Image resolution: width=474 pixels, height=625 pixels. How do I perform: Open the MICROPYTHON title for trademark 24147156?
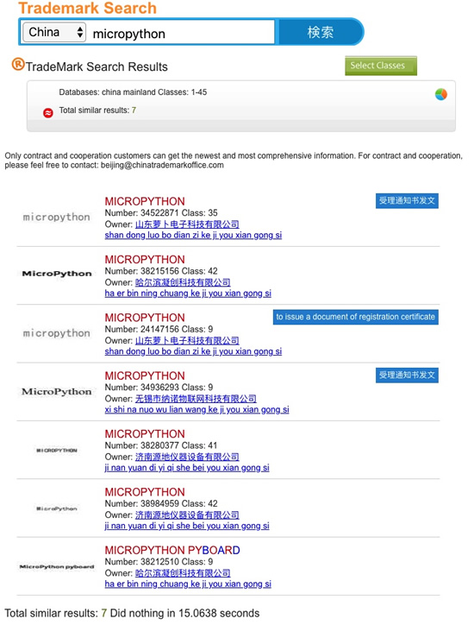coord(145,318)
